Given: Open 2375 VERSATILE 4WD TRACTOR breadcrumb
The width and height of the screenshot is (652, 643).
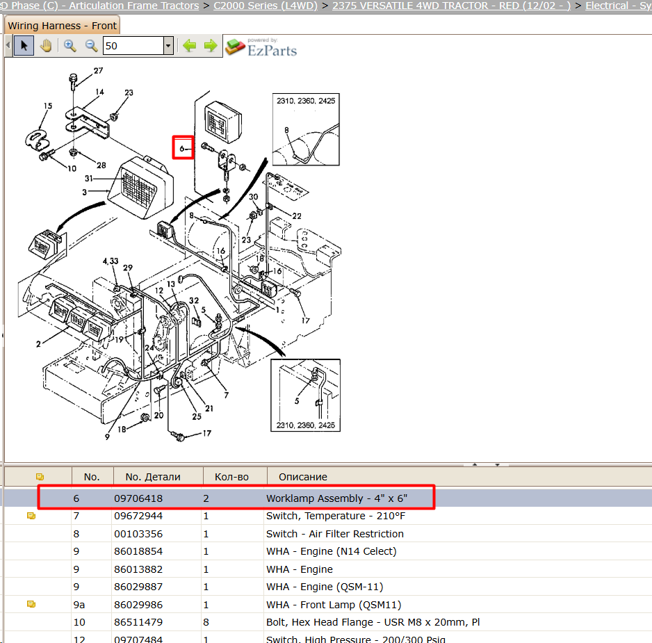Looking at the screenshot, I should pos(451,6).
